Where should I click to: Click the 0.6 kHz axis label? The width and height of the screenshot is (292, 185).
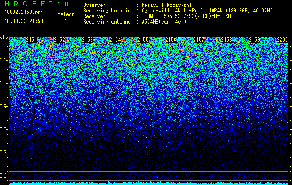pos(4,176)
